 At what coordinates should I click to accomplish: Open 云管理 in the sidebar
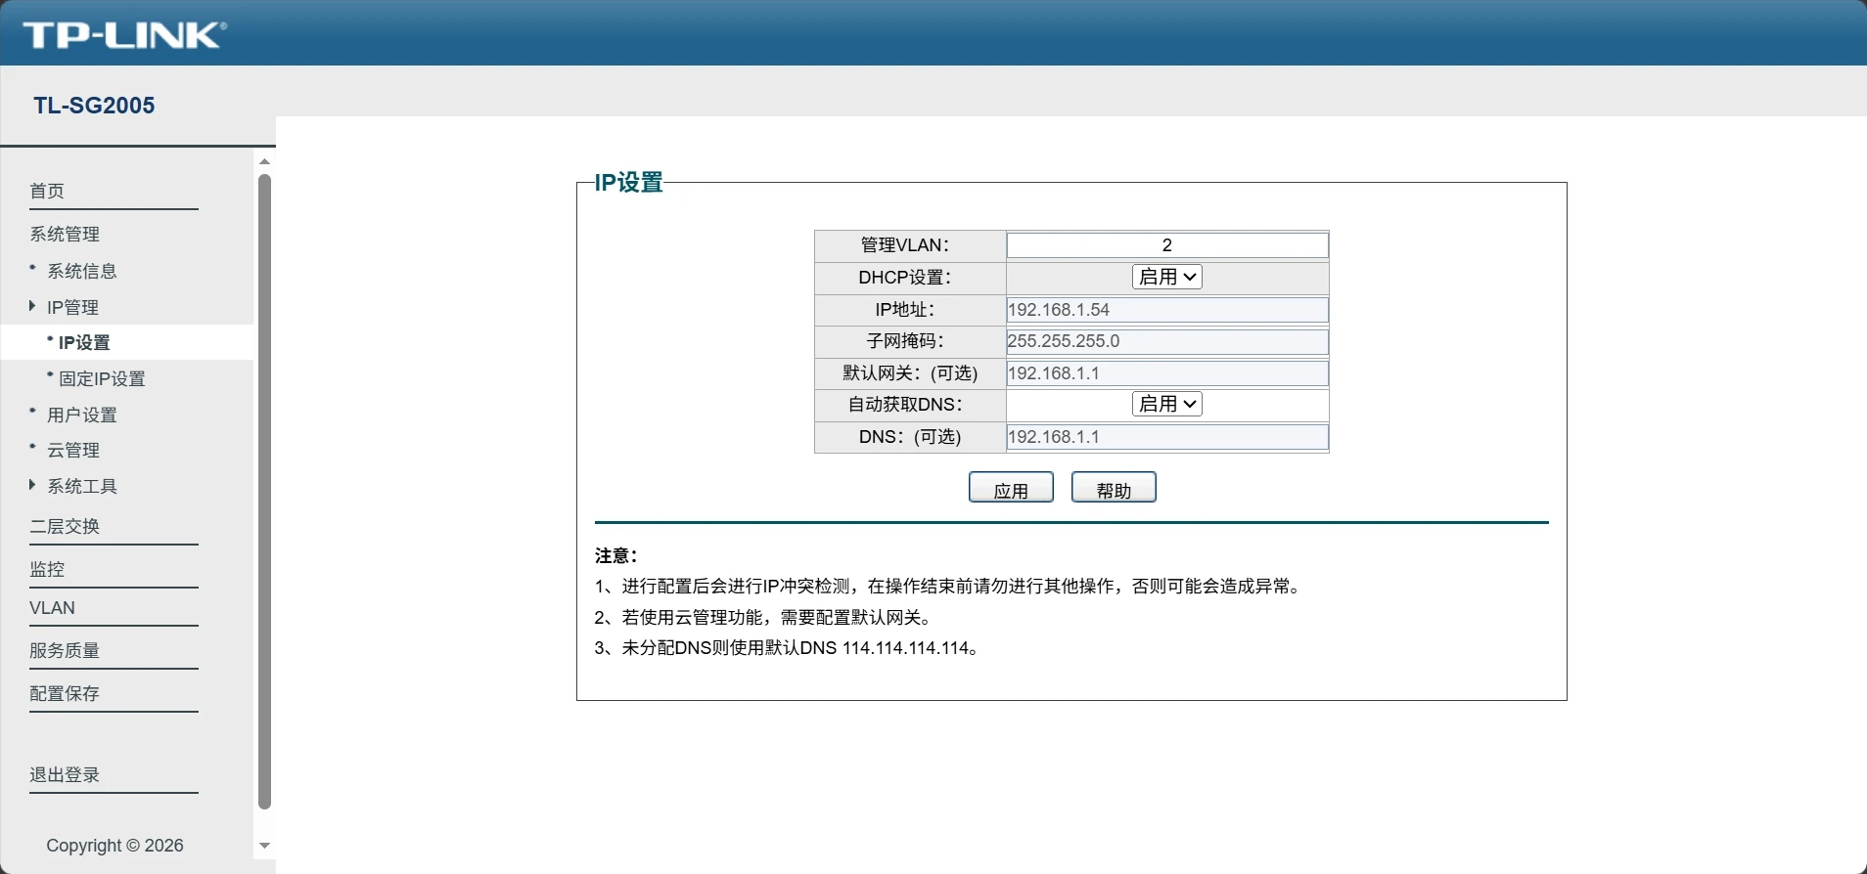[x=73, y=450]
